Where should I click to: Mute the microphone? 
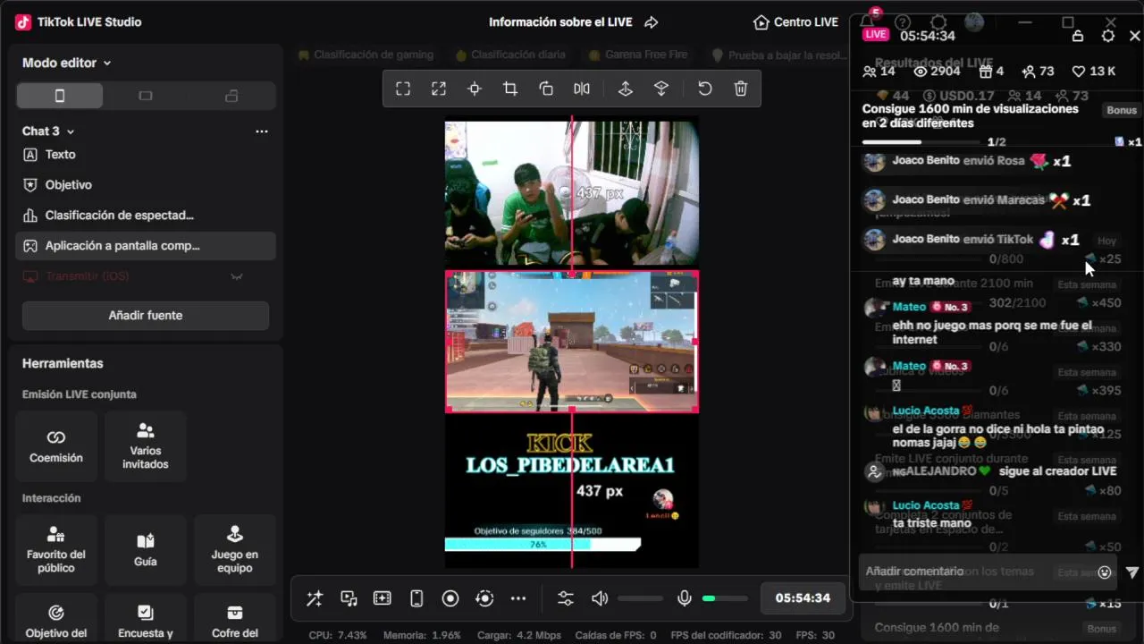[685, 598]
